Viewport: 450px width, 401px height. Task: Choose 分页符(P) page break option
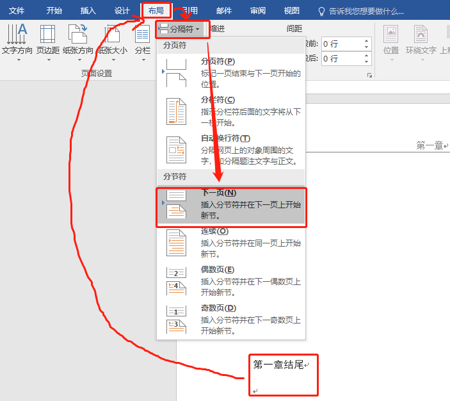click(x=231, y=73)
